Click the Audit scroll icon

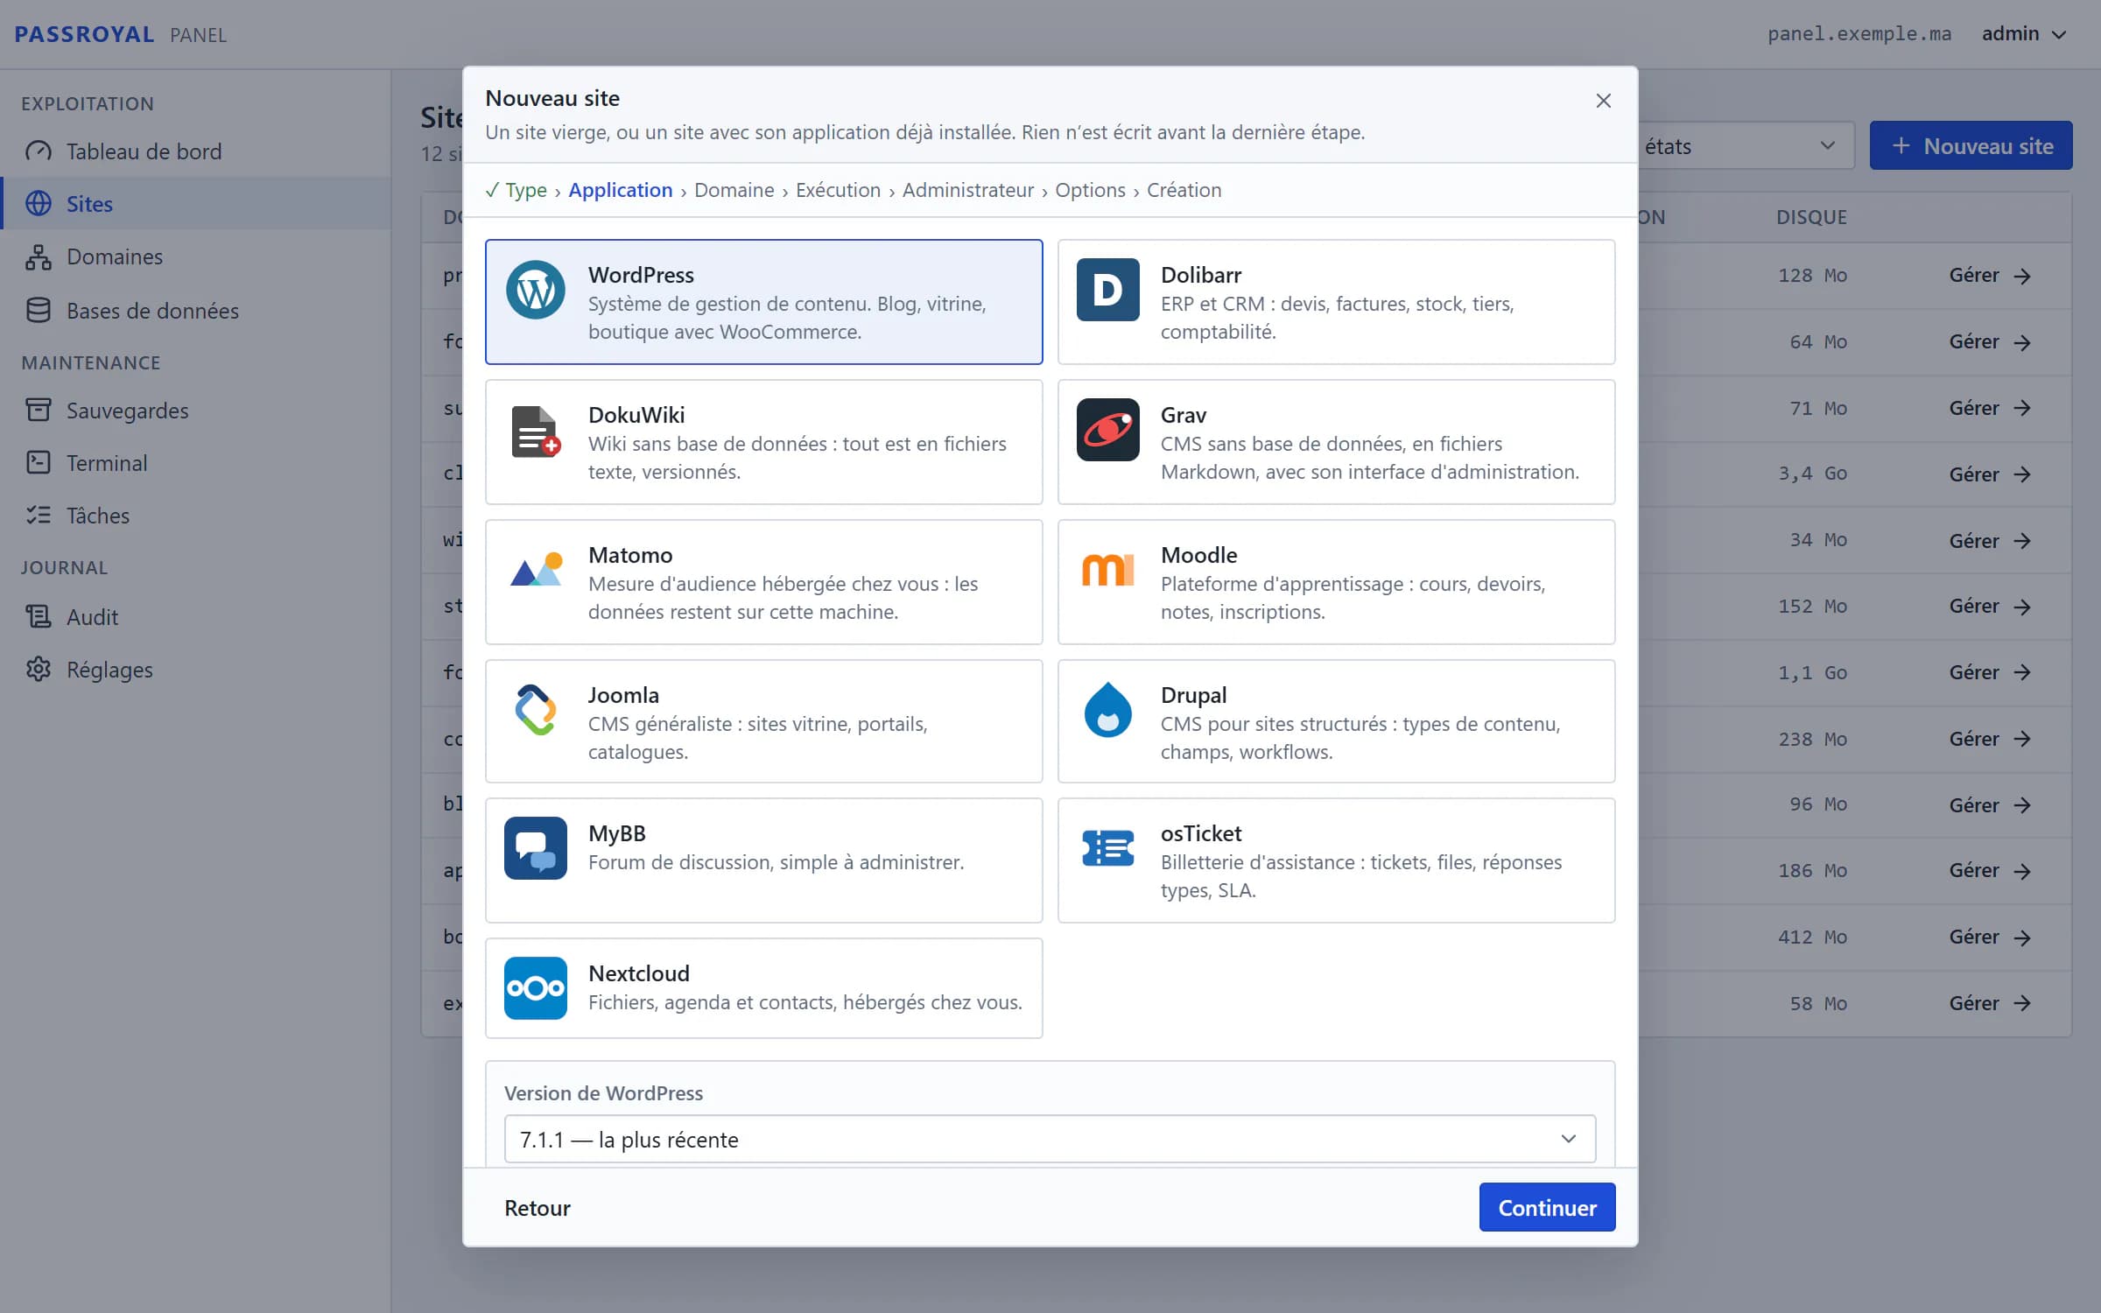[39, 617]
